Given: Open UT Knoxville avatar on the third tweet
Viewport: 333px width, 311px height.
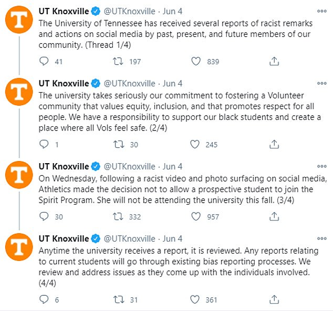Looking at the screenshot, I should [x=19, y=175].
